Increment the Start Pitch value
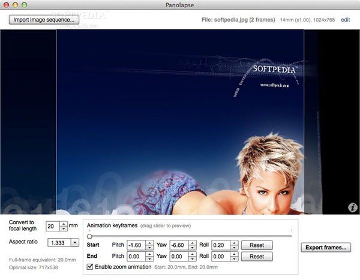Screen dimensions: 360x280 click(149, 243)
